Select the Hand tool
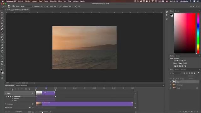Image resolution: width=201 pixels, height=113 pixels. [2, 62]
